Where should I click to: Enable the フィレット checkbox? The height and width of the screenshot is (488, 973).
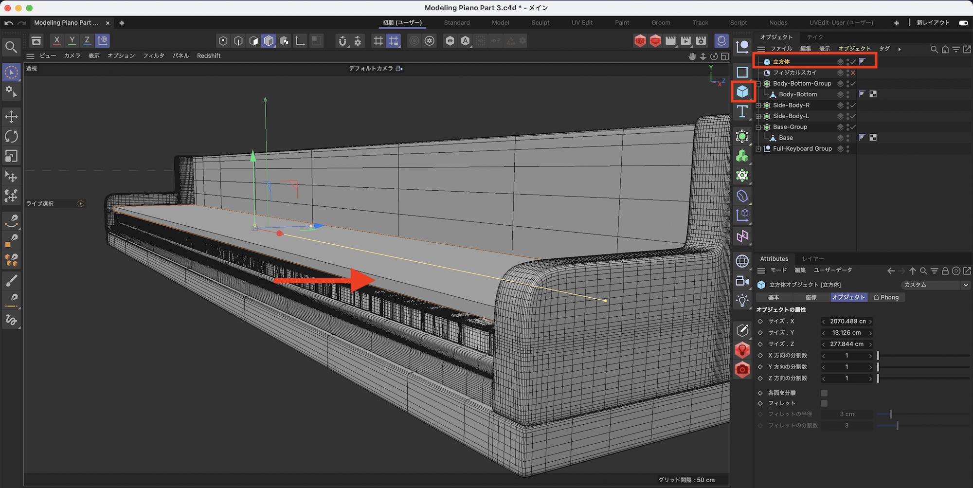click(824, 403)
